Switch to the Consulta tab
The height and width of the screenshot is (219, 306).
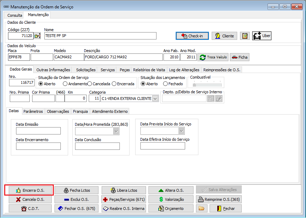15,15
